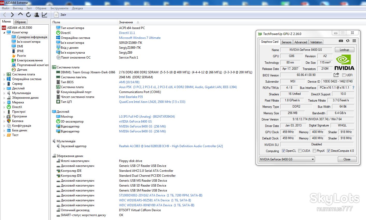Click BIOS version share/export icon
Image resolution: width=366 pixels, height=220 pixels.
pyautogui.click(x=336, y=75)
